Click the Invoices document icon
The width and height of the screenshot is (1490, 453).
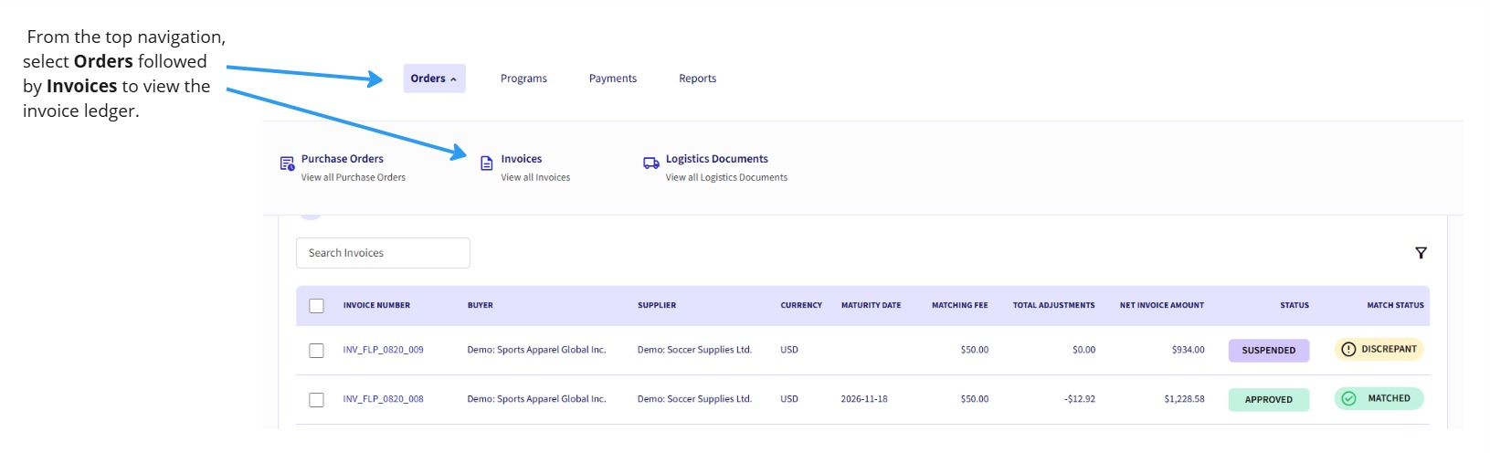487,163
